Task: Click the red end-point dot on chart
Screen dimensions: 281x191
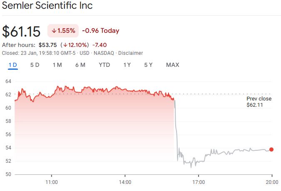Action: coord(271,149)
